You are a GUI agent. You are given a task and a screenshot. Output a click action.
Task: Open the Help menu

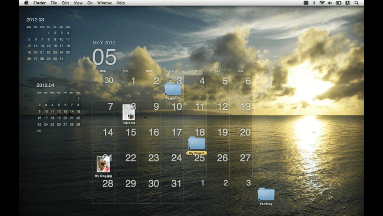point(120,3)
